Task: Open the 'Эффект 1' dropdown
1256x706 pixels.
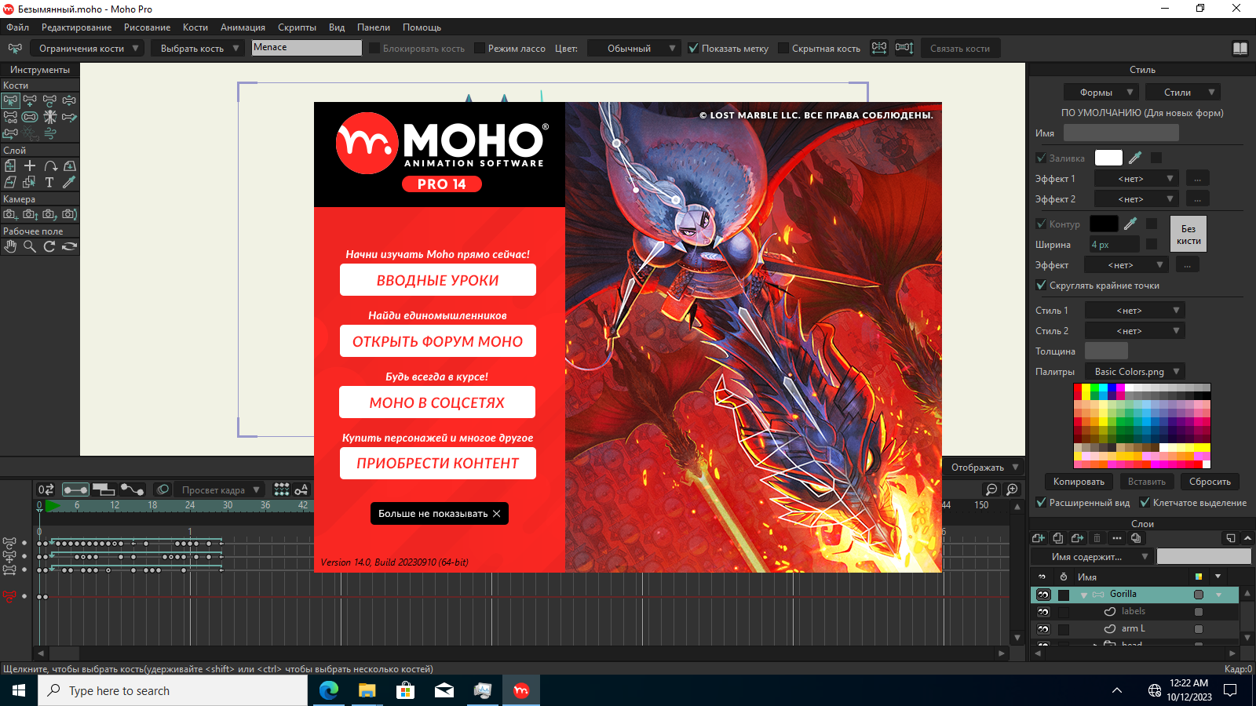Action: (1137, 179)
